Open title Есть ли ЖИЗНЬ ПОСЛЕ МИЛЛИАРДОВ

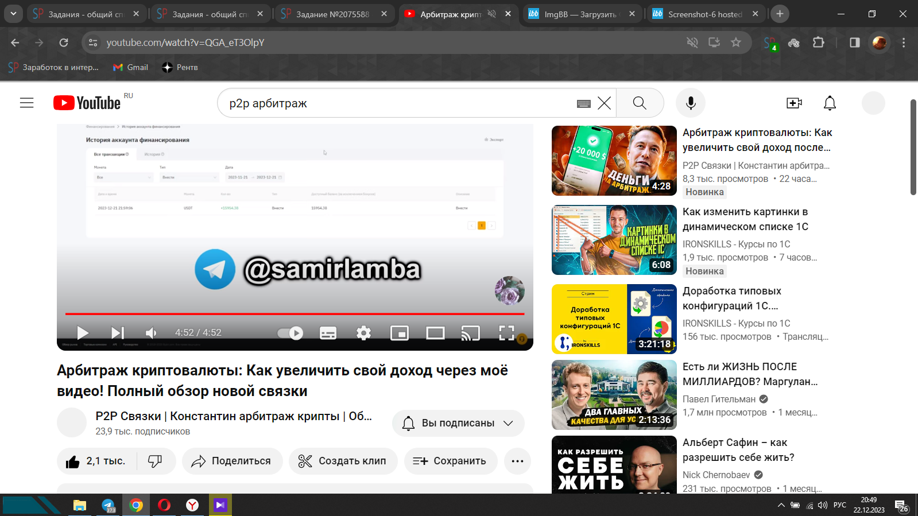750,374
